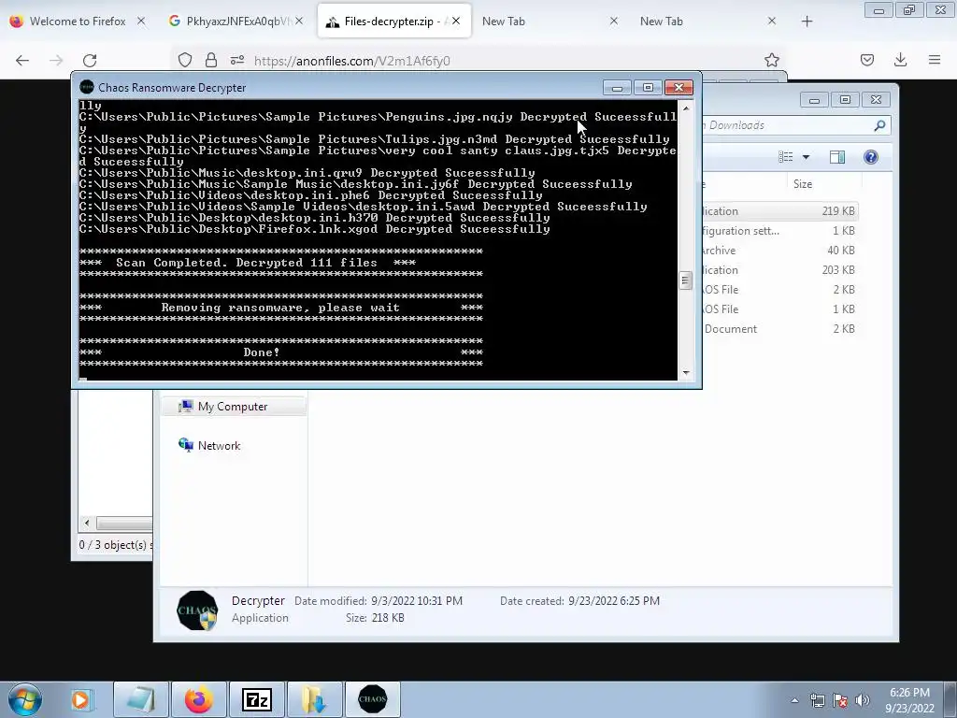The width and height of the screenshot is (957, 718).
Task: Click the Chaos Decrypter title bar icon
Action: (87, 87)
